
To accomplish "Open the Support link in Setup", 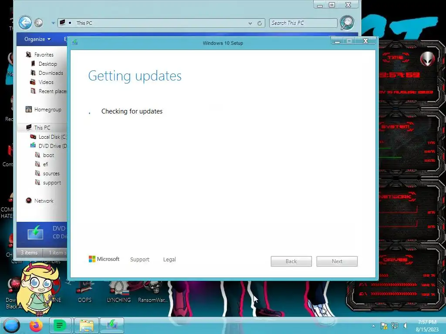I will [x=140, y=259].
